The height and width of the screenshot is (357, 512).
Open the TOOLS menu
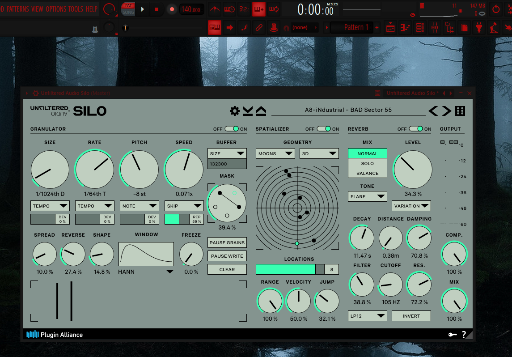click(76, 9)
